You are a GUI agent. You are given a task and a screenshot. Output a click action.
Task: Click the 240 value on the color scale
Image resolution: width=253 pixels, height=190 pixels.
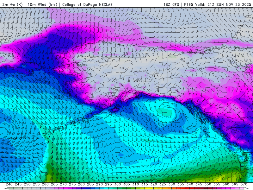click(x=9, y=184)
